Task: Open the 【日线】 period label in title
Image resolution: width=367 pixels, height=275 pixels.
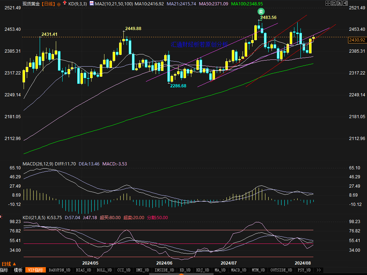Action: 48,4
